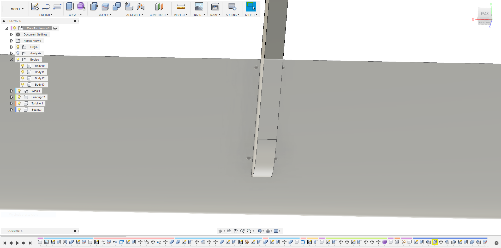This screenshot has height=248, width=501.
Task: Click the BACK face of view cube
Action: [485, 14]
